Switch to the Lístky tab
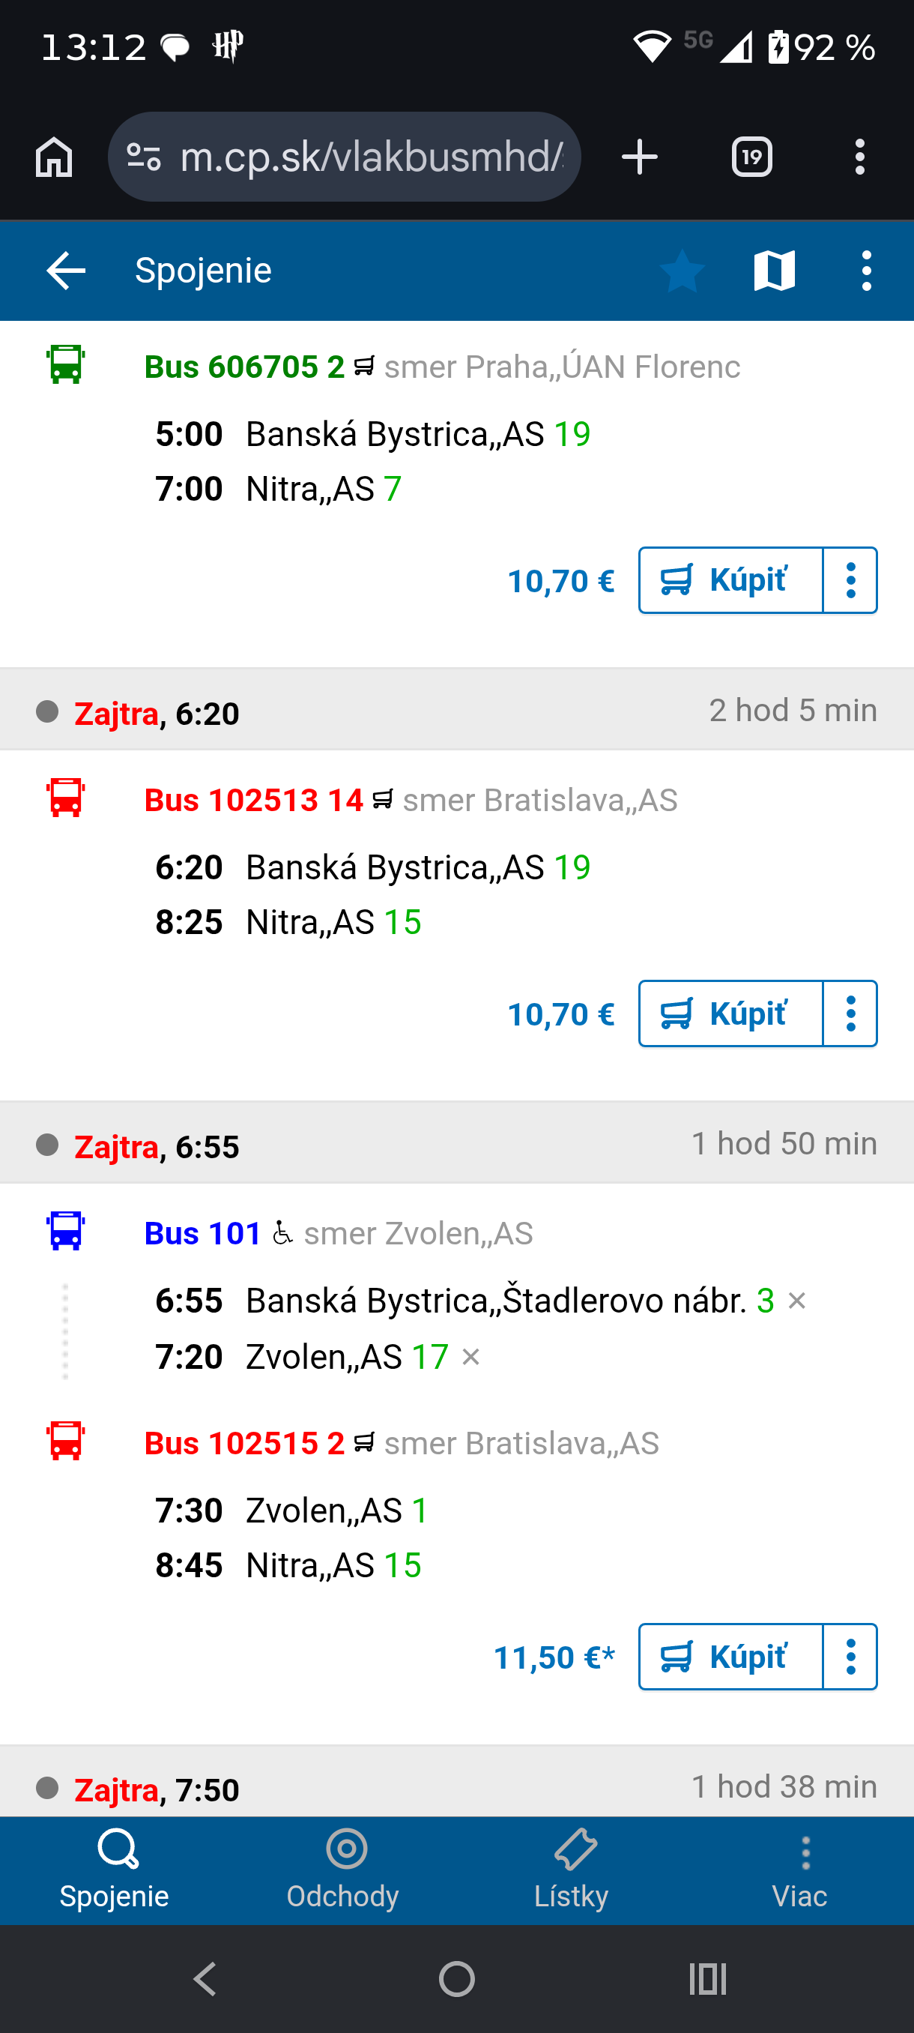This screenshot has height=2033, width=914. pyautogui.click(x=572, y=1870)
